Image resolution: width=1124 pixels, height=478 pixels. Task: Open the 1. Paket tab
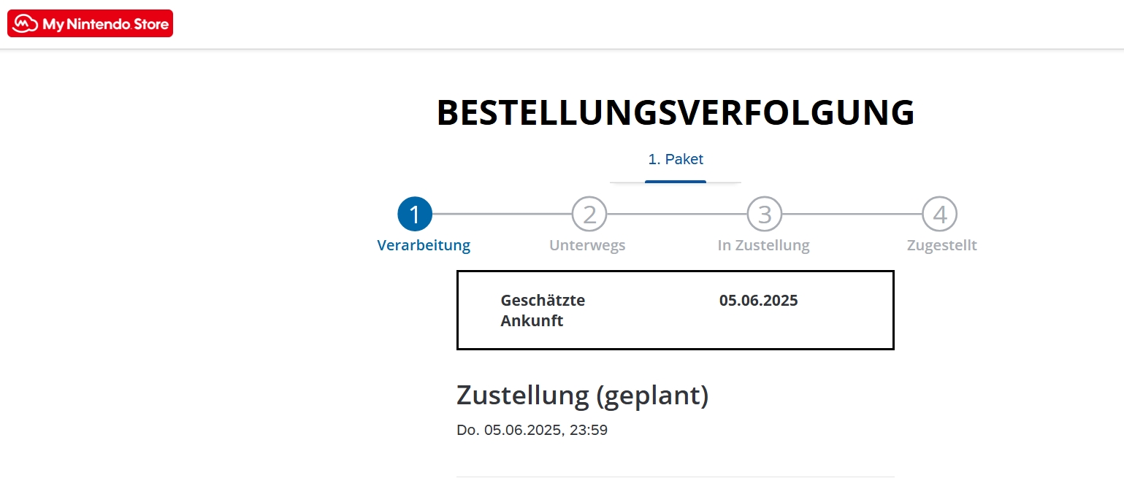tap(676, 159)
